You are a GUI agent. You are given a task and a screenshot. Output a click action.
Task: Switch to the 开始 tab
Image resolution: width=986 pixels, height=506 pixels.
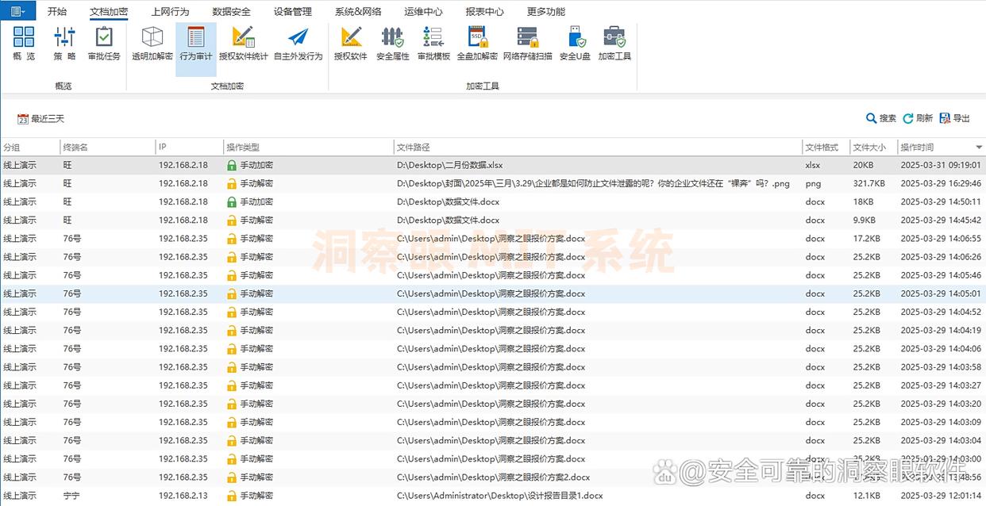click(x=57, y=12)
